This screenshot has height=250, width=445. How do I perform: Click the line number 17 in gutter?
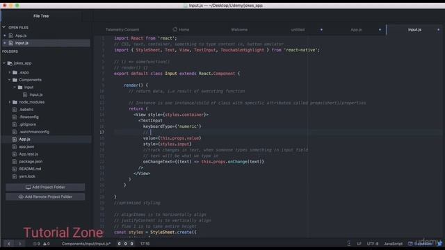click(102, 132)
